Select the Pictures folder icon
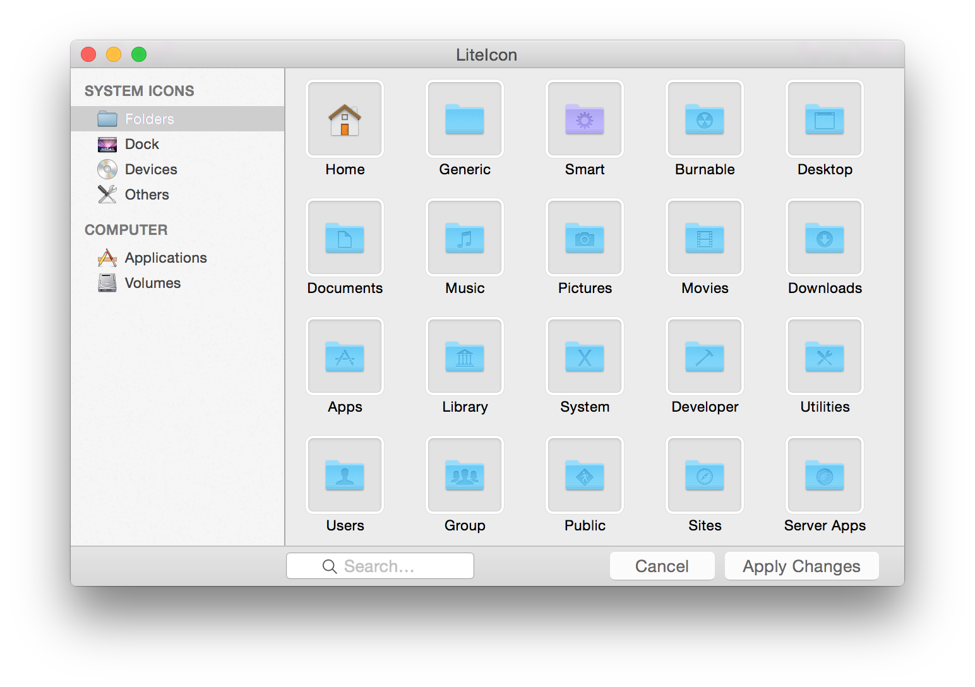 coord(585,237)
